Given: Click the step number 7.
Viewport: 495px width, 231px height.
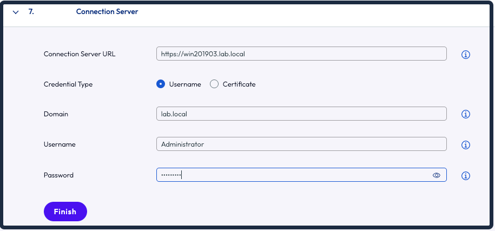Looking at the screenshot, I should (31, 12).
